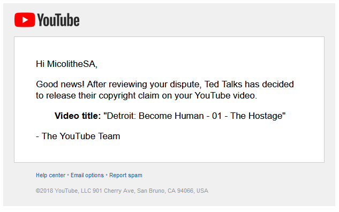Click the "Ted Talks" name in message
Viewport: 339px width, 212px height.
223,84
